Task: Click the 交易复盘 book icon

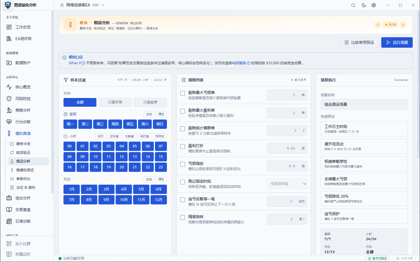Action: tap(9, 210)
